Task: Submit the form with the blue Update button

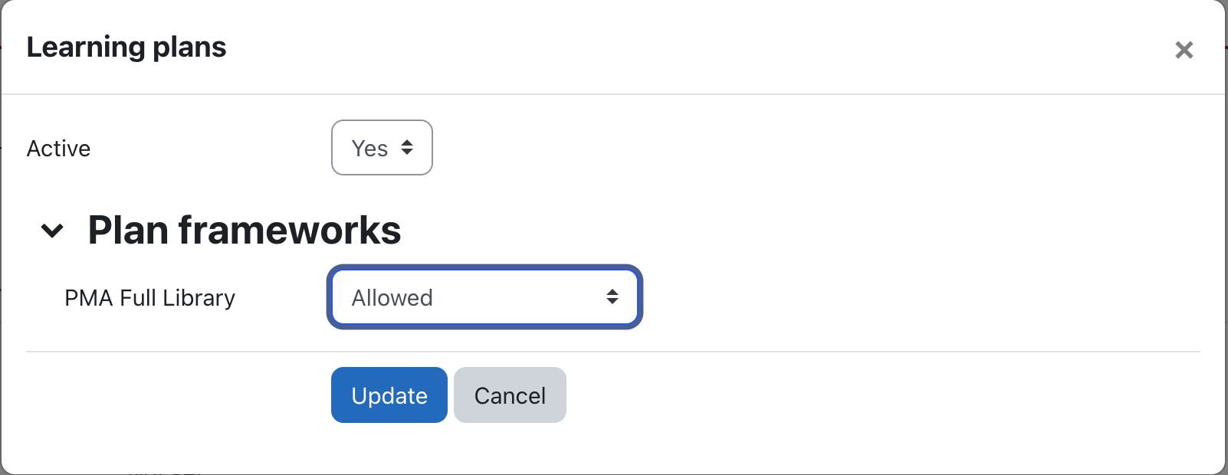Action: [389, 395]
